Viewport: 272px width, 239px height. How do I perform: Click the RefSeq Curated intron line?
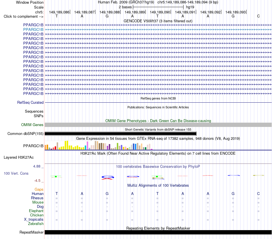(158, 103)
